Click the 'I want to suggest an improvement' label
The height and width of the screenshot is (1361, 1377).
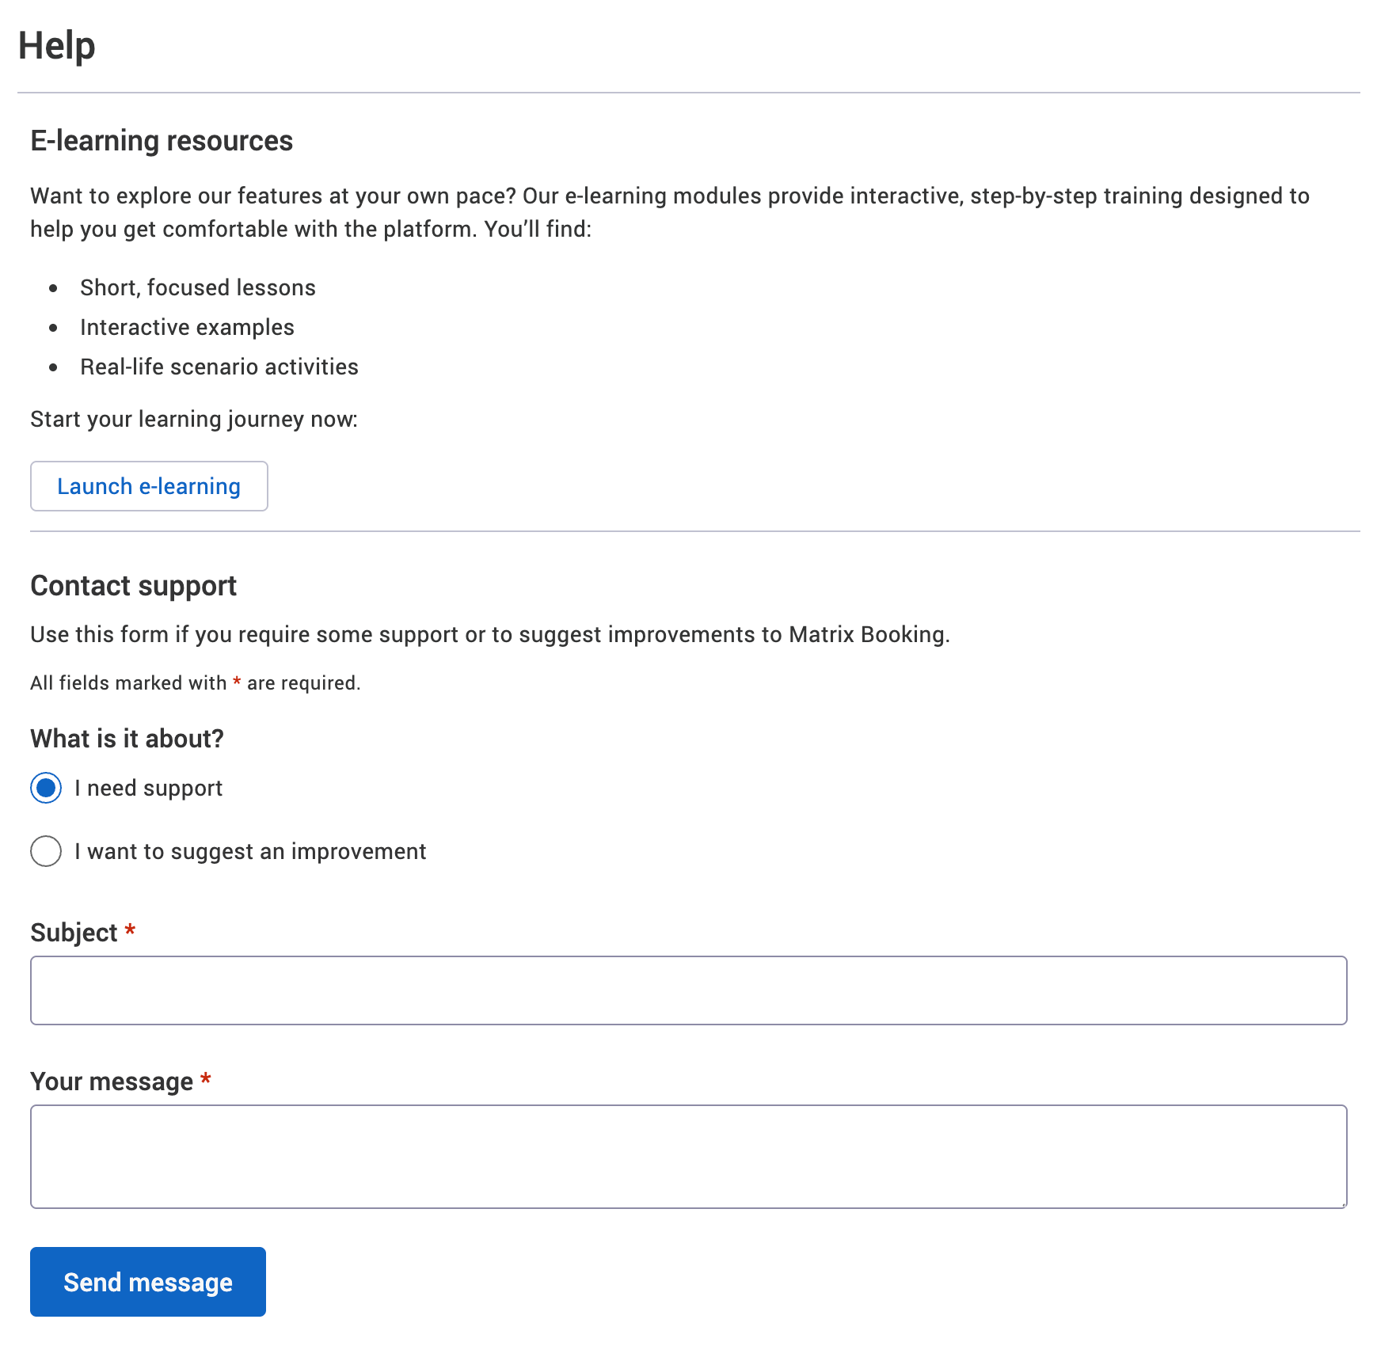[250, 851]
